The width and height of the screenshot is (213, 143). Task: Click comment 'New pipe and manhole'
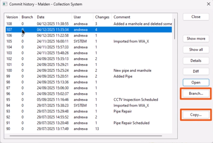click(x=132, y=71)
